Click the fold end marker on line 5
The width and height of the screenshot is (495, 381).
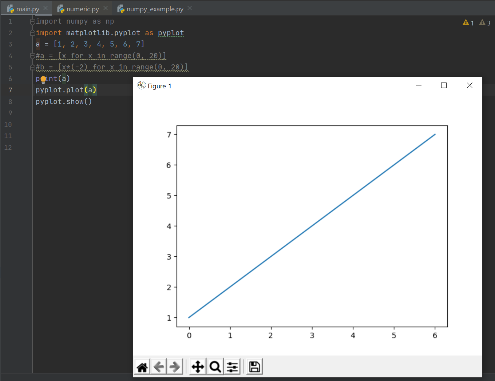(32, 67)
